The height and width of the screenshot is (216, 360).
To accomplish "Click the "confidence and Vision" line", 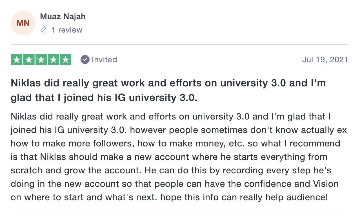I will click(175, 184).
